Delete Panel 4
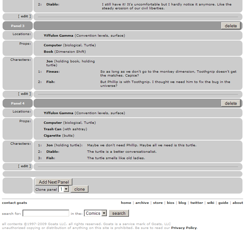Viewport: 246px width, 236px height. 231,104
